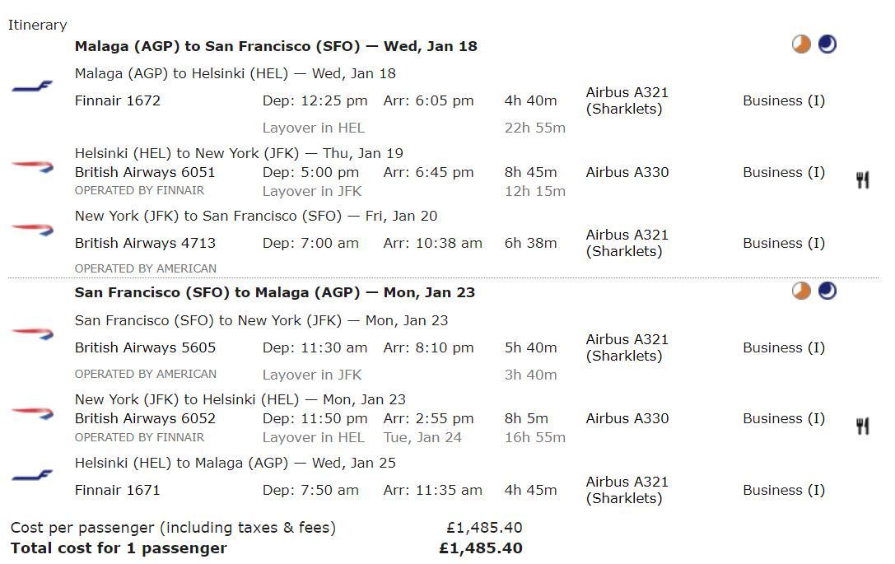
Task: Click blue overnight moon icon on outbound header
Action: (827, 44)
